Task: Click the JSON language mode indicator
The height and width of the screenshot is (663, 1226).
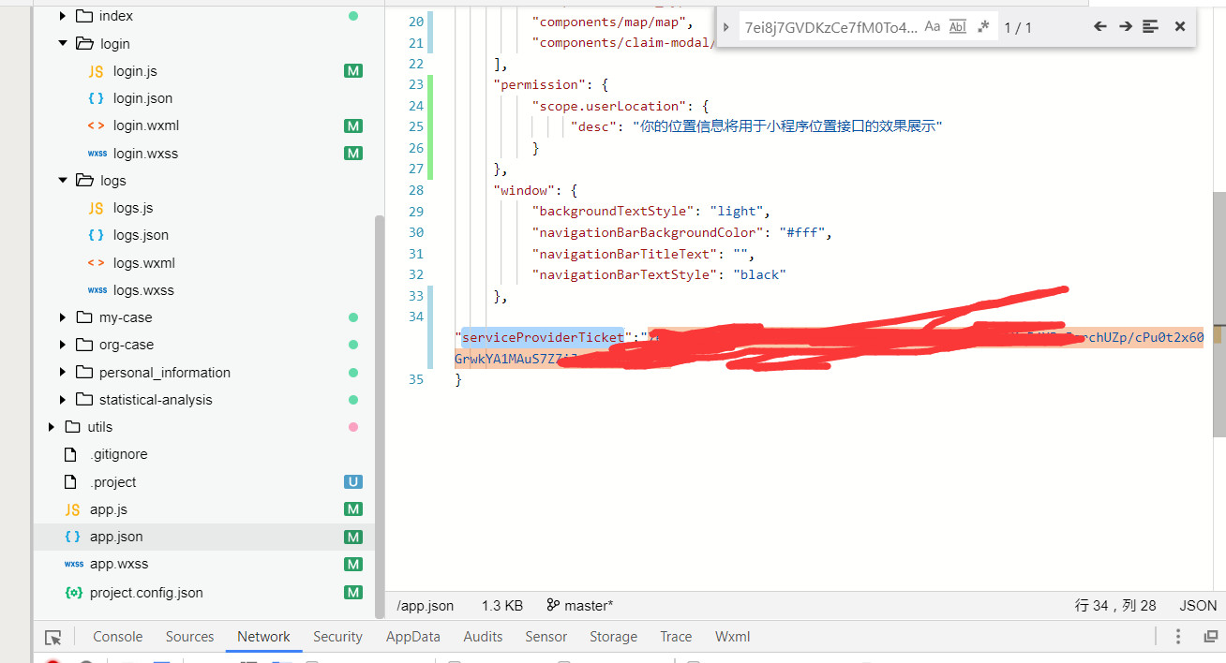Action: pyautogui.click(x=1198, y=606)
